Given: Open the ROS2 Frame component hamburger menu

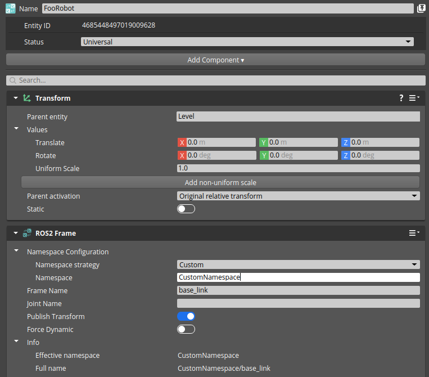Looking at the screenshot, I should [414, 233].
